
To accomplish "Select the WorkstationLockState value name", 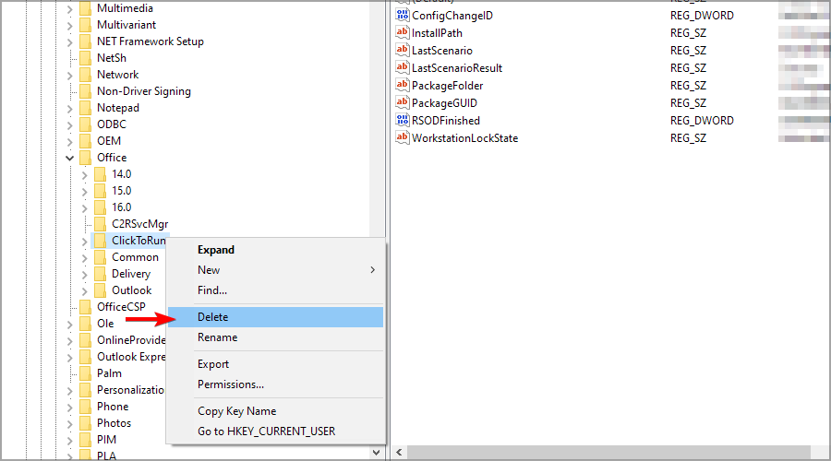I will [464, 137].
